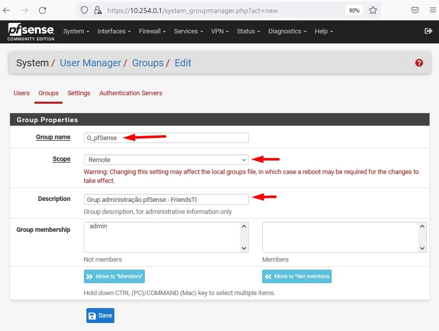Viewport: 439px width, 331px height.
Task: Click the pfSense logout icon
Action: tap(428, 31)
